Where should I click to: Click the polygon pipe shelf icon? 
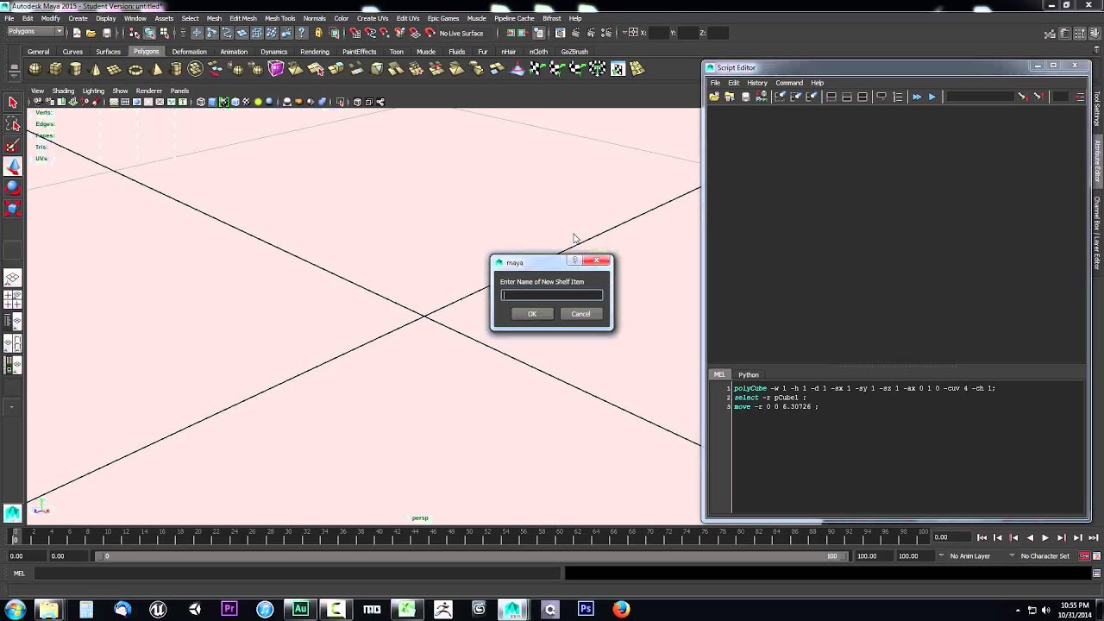(177, 69)
